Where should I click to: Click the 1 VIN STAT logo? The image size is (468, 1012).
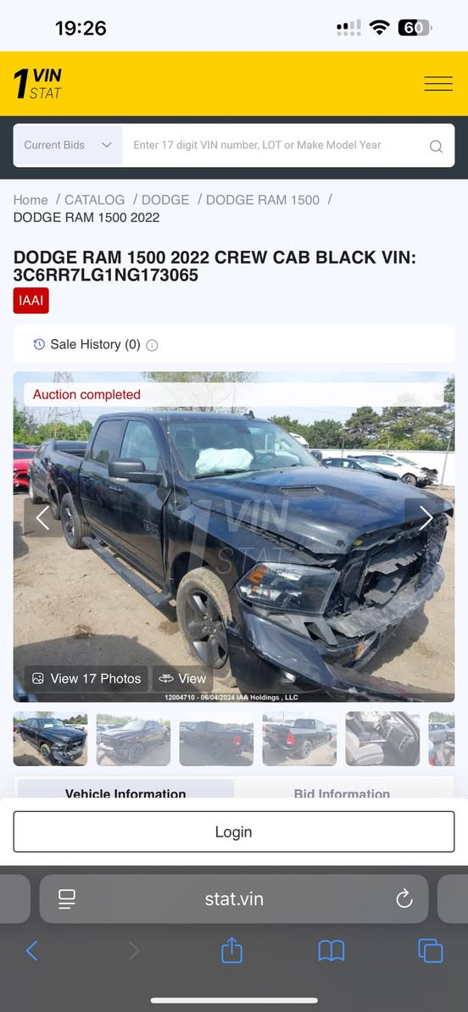pyautogui.click(x=37, y=84)
